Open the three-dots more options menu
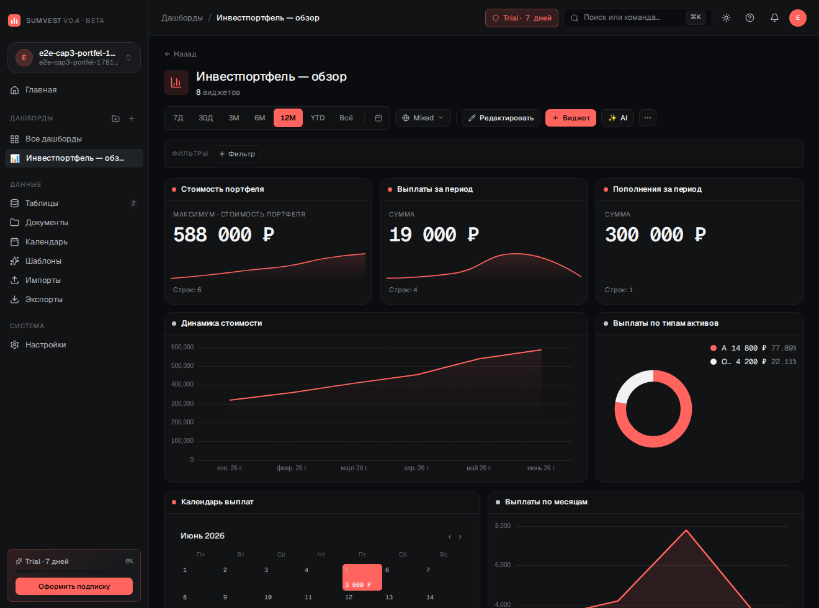Screen dimensions: 819x608 click(x=648, y=118)
